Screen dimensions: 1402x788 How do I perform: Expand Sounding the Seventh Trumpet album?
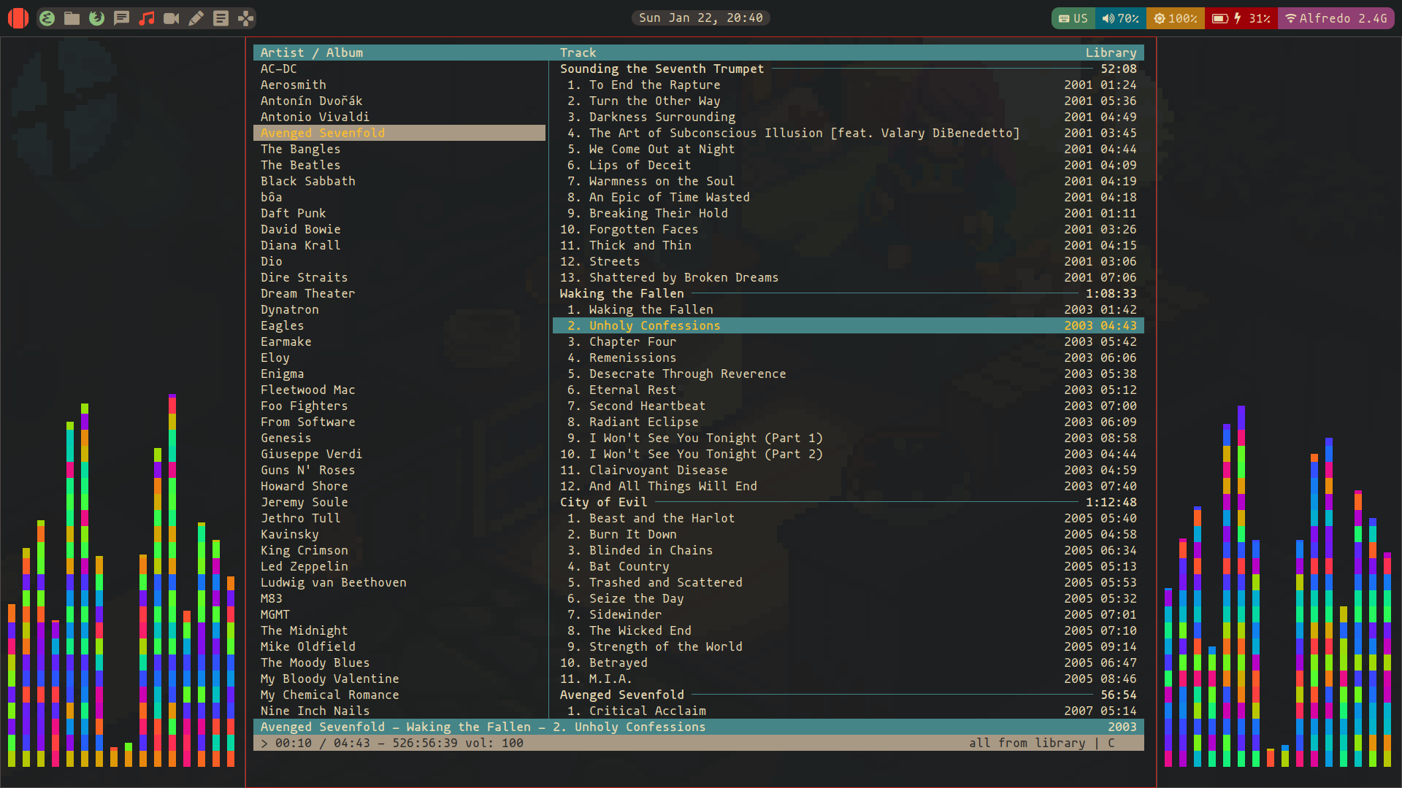(662, 69)
